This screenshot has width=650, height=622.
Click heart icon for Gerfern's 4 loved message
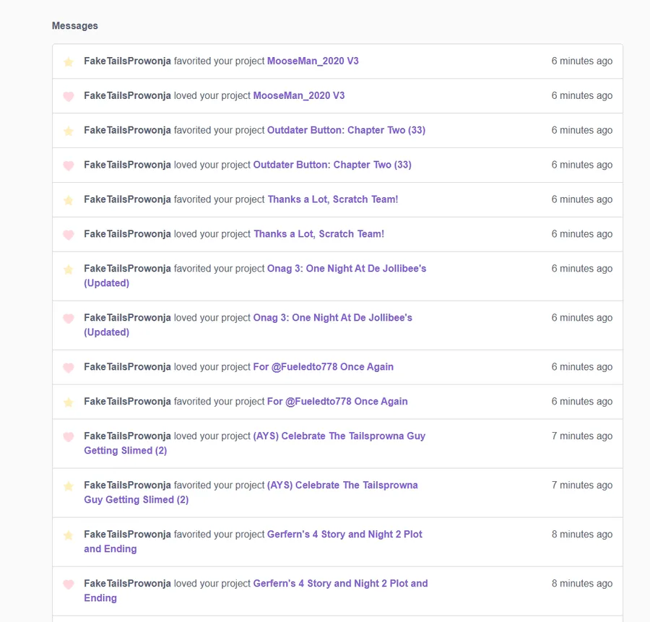[69, 584]
